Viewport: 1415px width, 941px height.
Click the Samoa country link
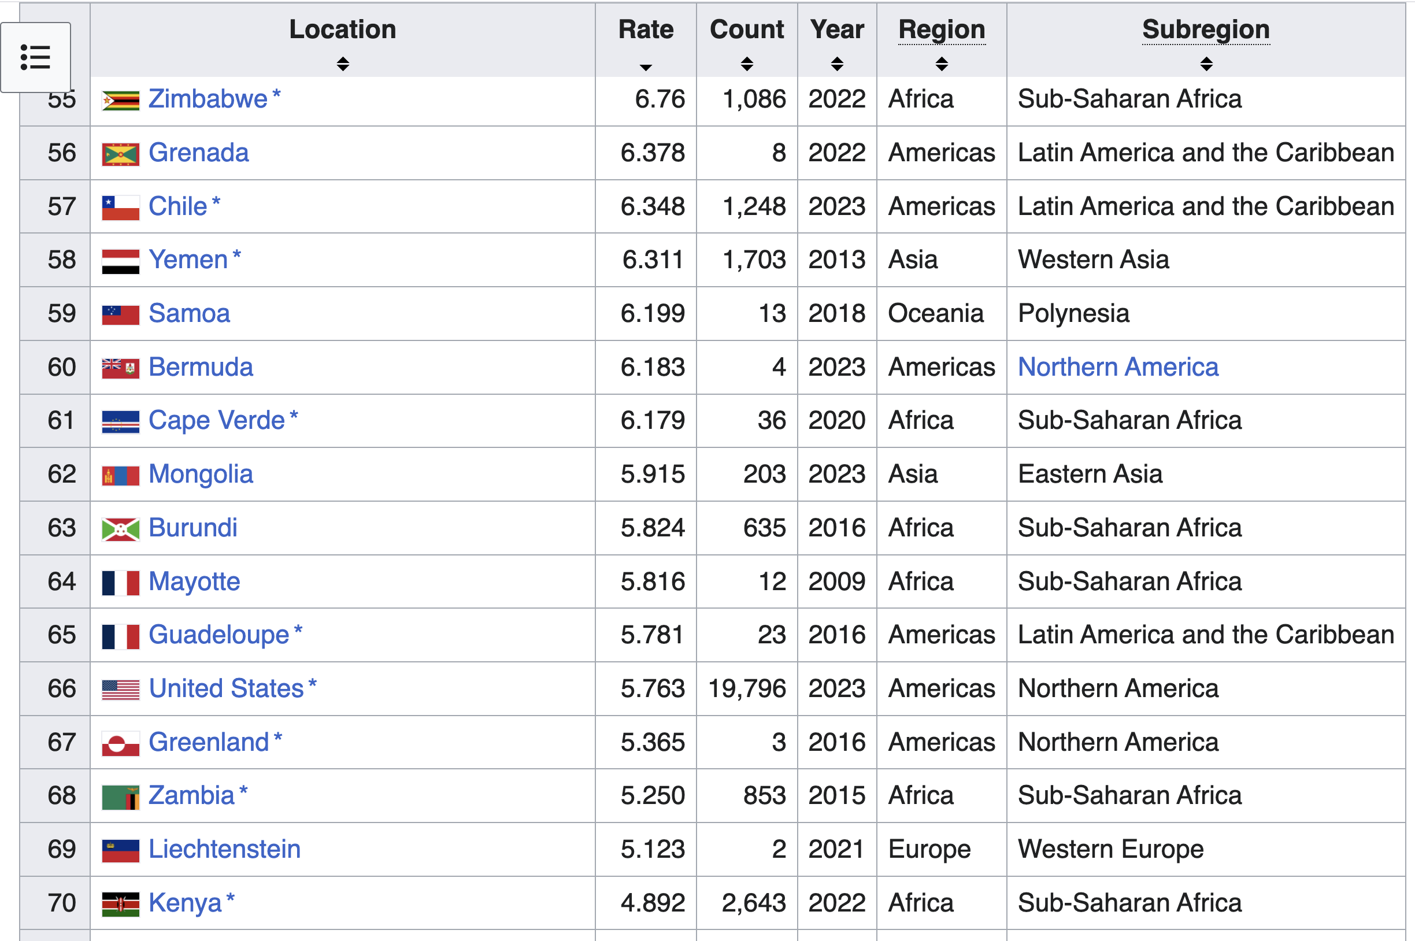pos(189,313)
